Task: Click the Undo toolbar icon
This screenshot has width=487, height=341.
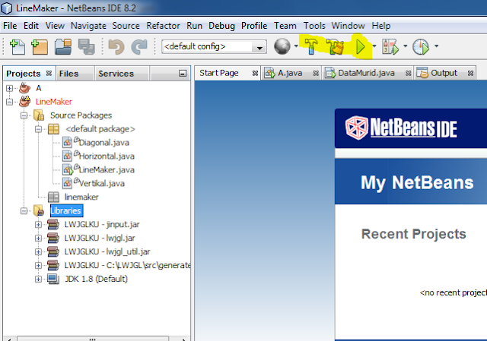Action: [x=116, y=47]
